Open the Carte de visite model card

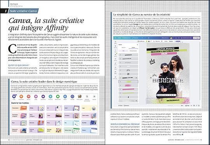click(x=37, y=130)
